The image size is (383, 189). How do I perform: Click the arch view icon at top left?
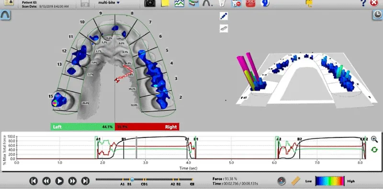[5, 15]
